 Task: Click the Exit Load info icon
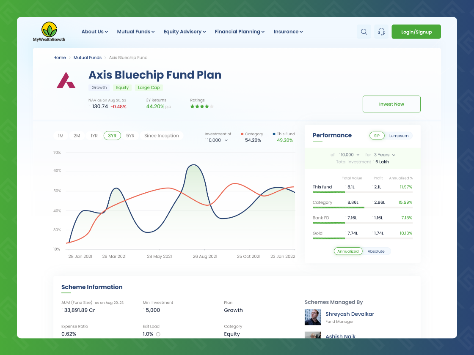tap(158, 334)
